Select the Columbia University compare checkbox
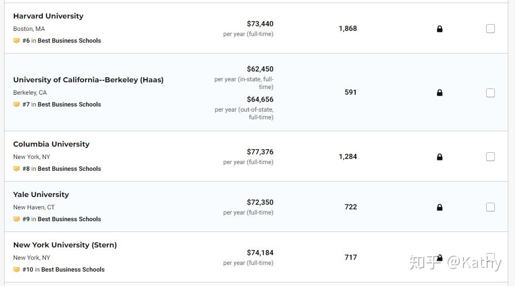Screen dimensions: 515x286 pyautogui.click(x=490, y=157)
